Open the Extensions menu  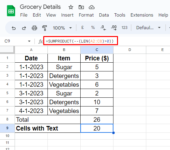(x=142, y=15)
